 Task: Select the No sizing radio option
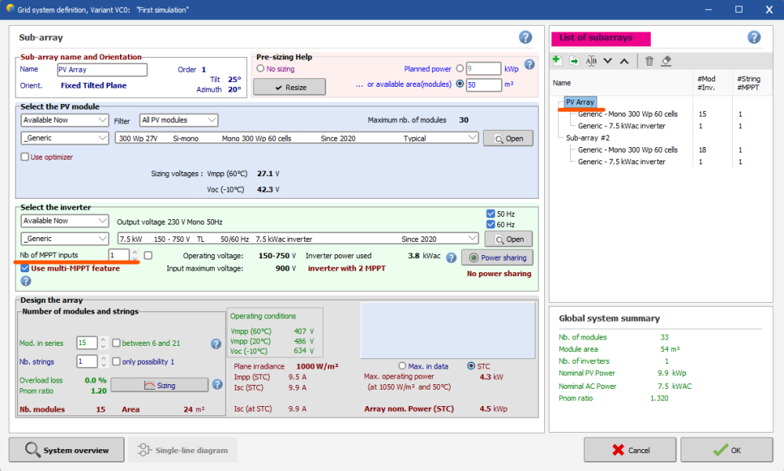pyautogui.click(x=260, y=69)
